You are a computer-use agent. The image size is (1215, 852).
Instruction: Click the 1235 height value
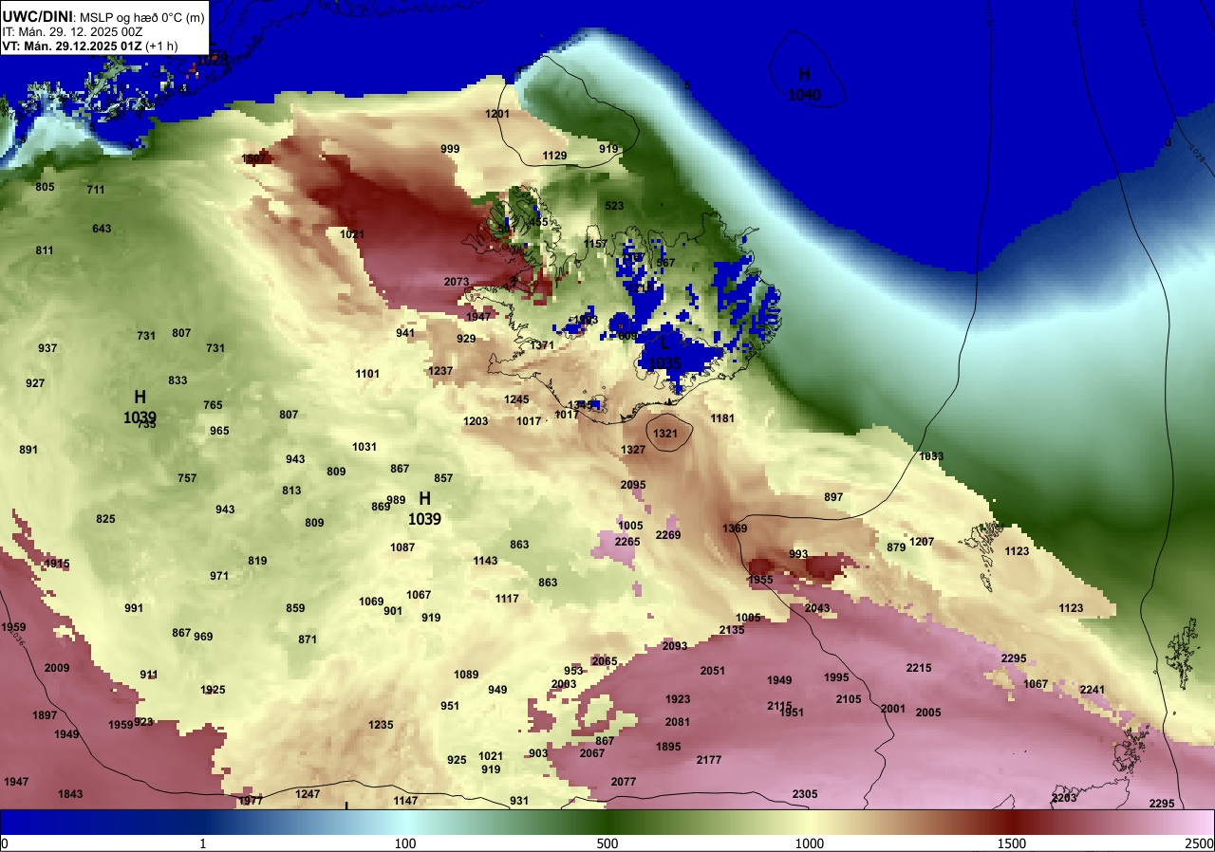[381, 725]
